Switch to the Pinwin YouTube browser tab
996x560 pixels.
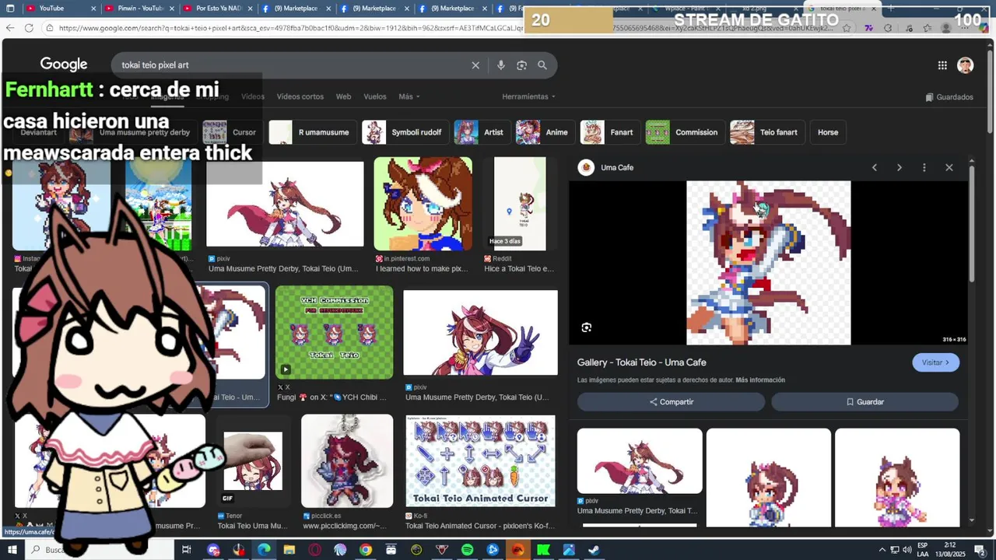(x=139, y=9)
